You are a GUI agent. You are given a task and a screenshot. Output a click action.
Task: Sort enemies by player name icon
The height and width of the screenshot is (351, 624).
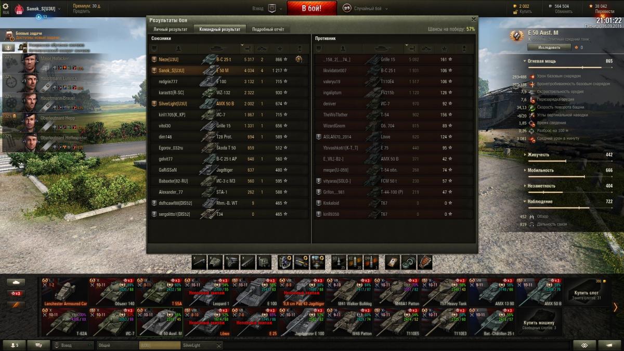point(343,48)
